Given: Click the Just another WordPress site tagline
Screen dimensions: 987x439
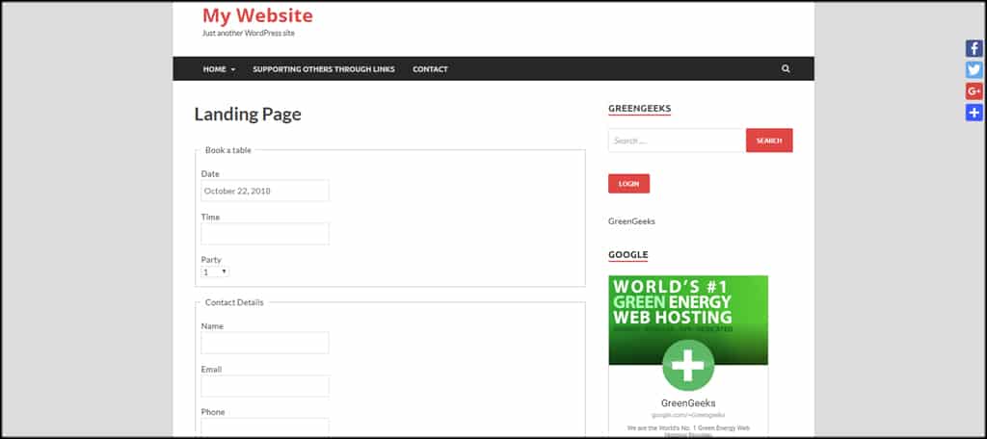Looking at the screenshot, I should [x=248, y=33].
